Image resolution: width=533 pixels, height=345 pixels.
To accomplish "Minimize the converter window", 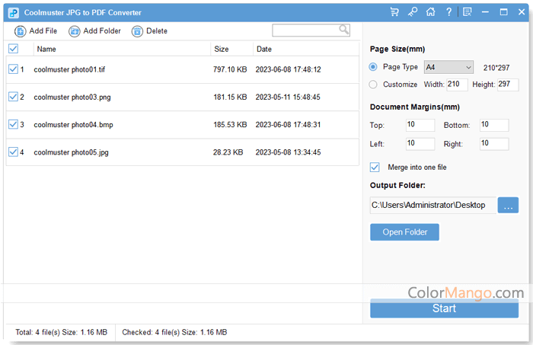I will click(x=486, y=12).
